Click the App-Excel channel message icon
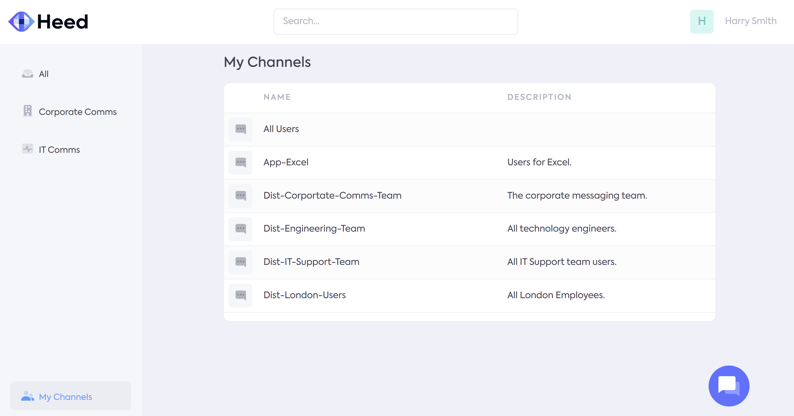The image size is (794, 416). coord(240,162)
